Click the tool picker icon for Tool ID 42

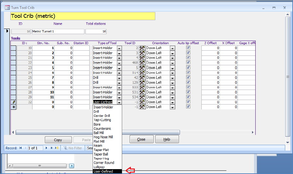tap(142, 78)
